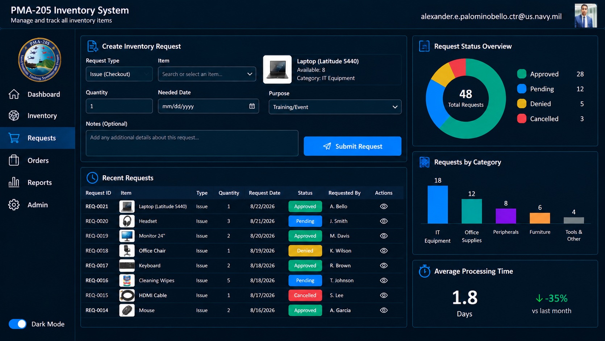The width and height of the screenshot is (605, 341).
Task: View details of the Office Chair request
Action: tap(384, 251)
